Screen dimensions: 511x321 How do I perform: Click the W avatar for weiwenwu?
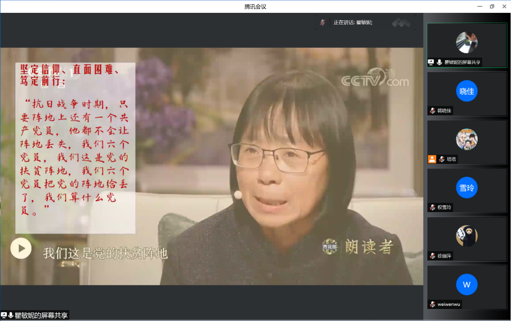point(466,285)
